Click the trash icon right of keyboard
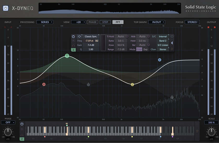 [x=197, y=131]
